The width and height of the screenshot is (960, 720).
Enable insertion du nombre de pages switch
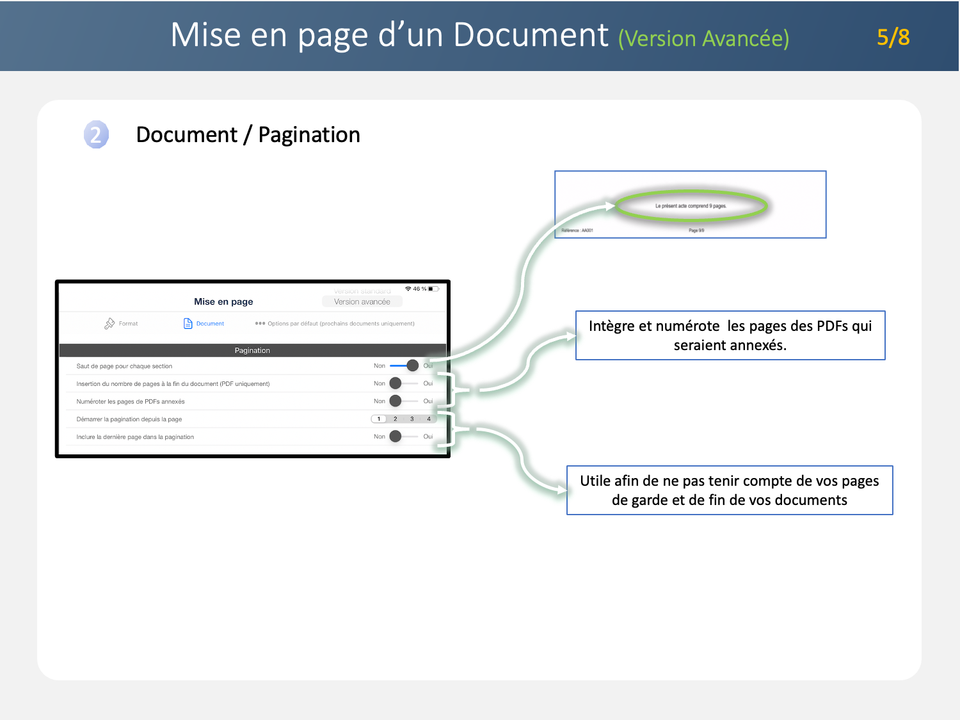click(x=404, y=383)
